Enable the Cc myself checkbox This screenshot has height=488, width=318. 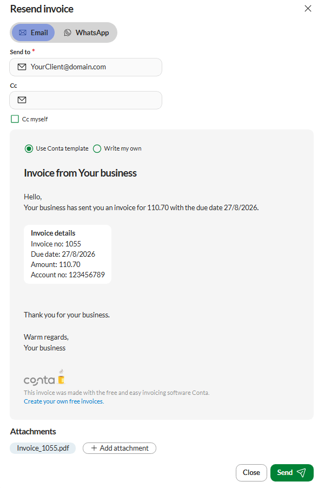coord(15,119)
